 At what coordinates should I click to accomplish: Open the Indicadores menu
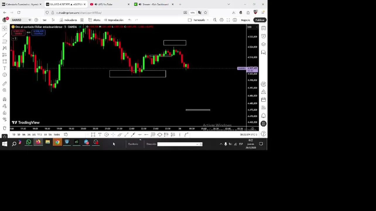tap(69, 20)
